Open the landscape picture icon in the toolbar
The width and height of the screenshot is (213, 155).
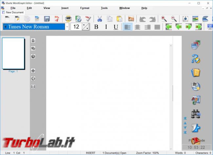tap(195, 19)
